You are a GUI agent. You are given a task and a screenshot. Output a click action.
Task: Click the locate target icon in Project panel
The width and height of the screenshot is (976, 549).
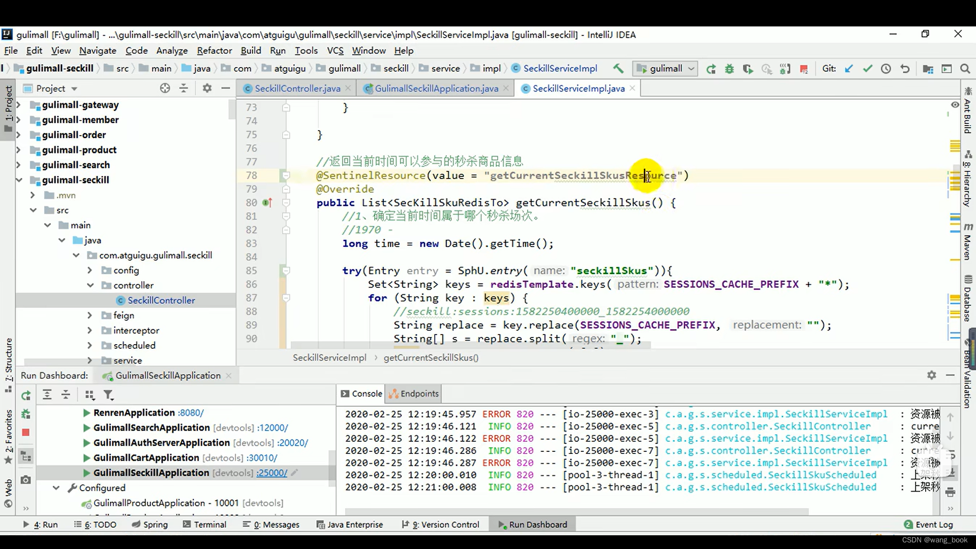165,88
